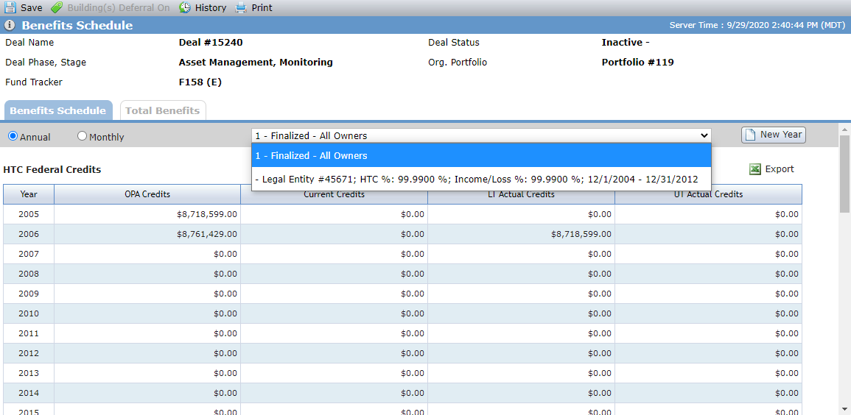
Task: Click the 2011 year cell
Action: point(29,333)
